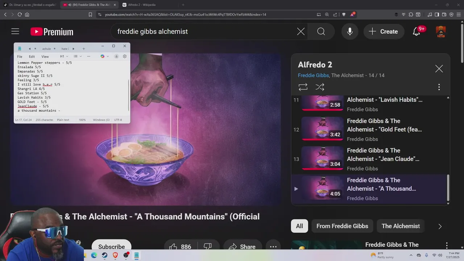Go to the YouTube Premium home logo
The height and width of the screenshot is (261, 464).
(x=52, y=32)
